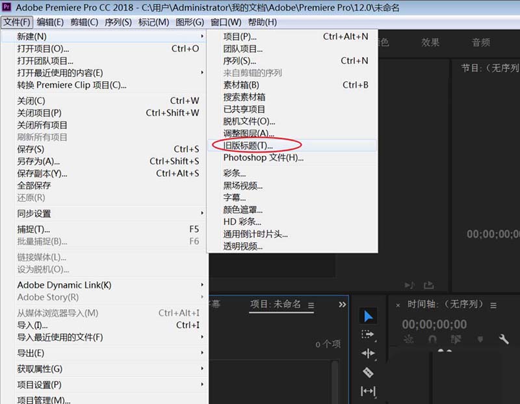Open the 文件(F) menu

click(x=17, y=22)
